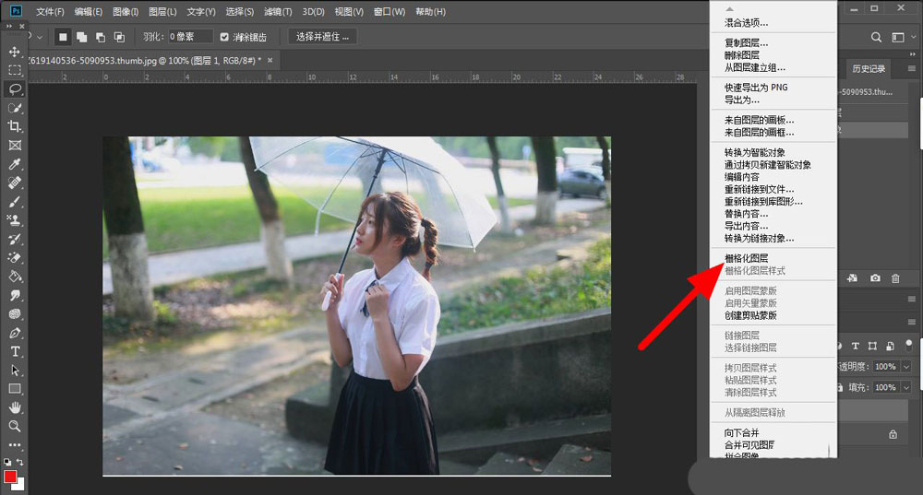
Task: Toggle the smart object layer filter icon
Action: [x=890, y=346]
